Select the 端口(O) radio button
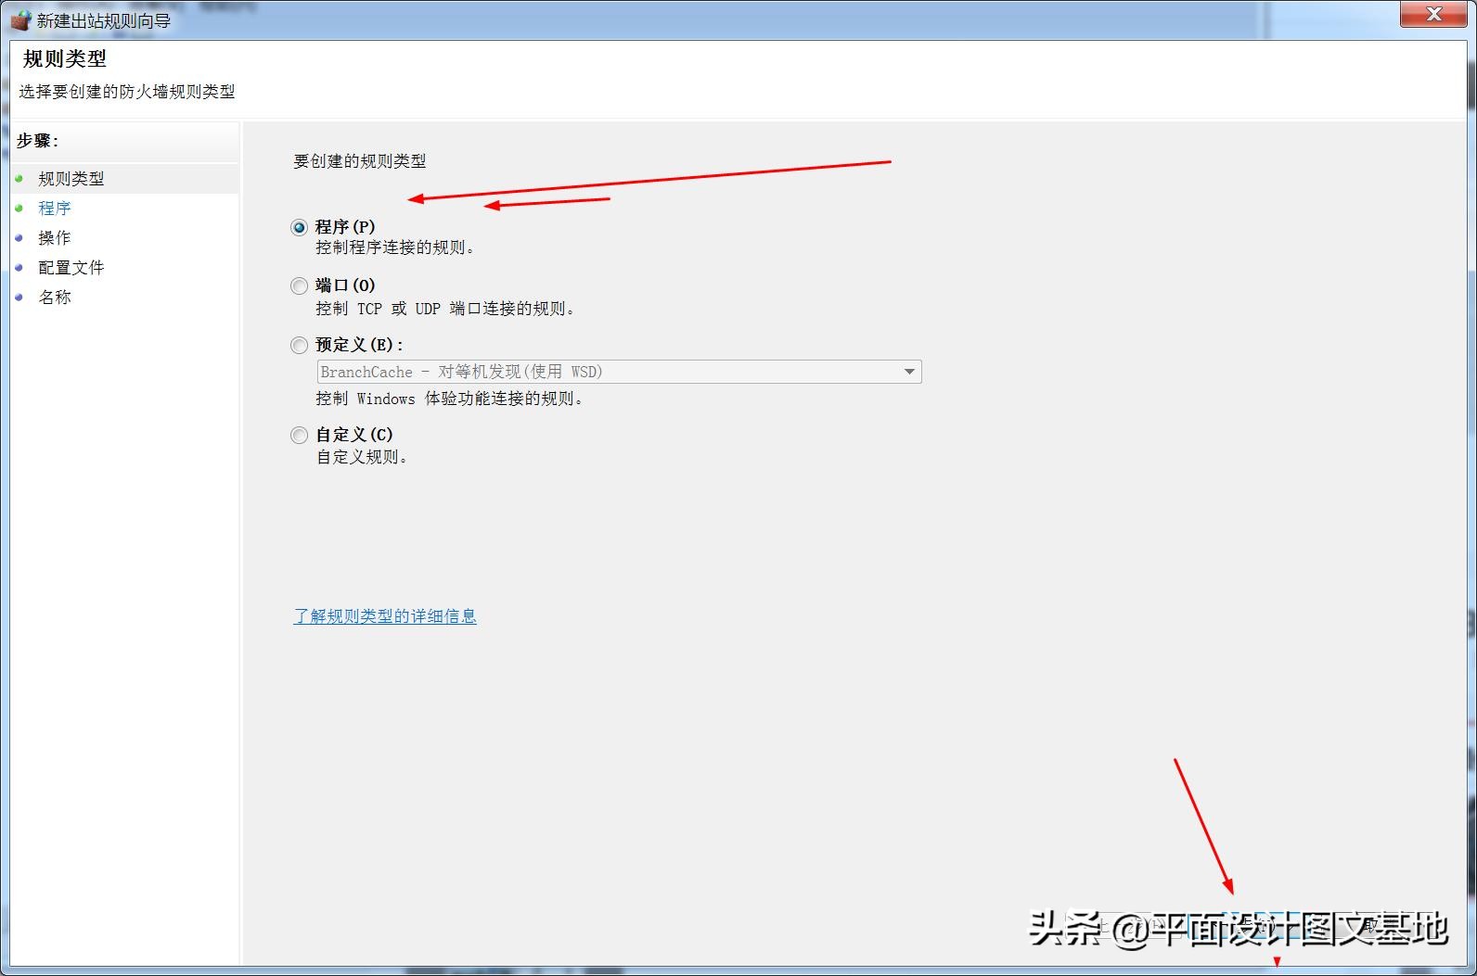Screen dimensions: 1477x976 [299, 285]
